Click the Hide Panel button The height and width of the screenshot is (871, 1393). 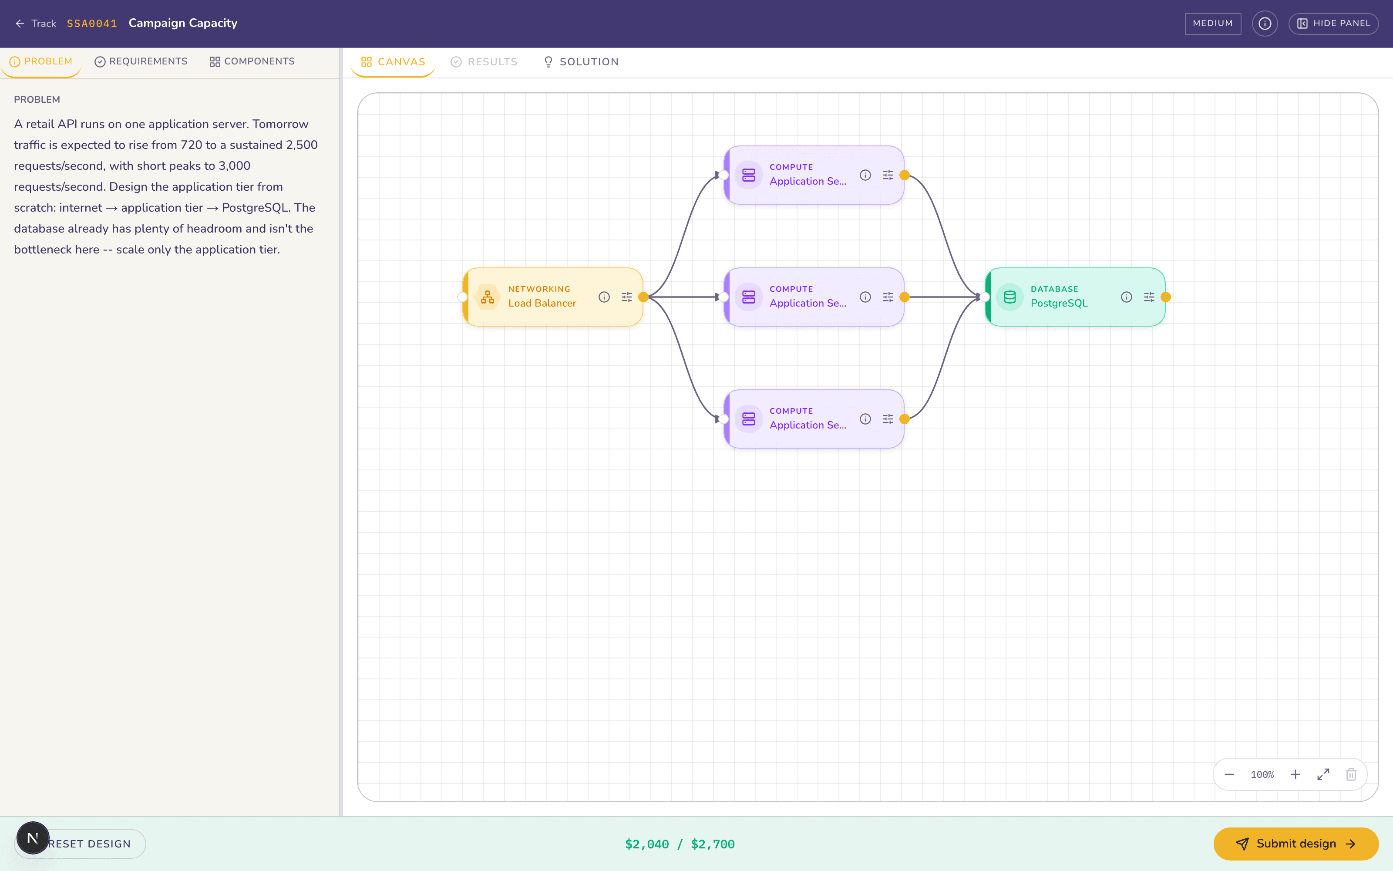(x=1333, y=24)
